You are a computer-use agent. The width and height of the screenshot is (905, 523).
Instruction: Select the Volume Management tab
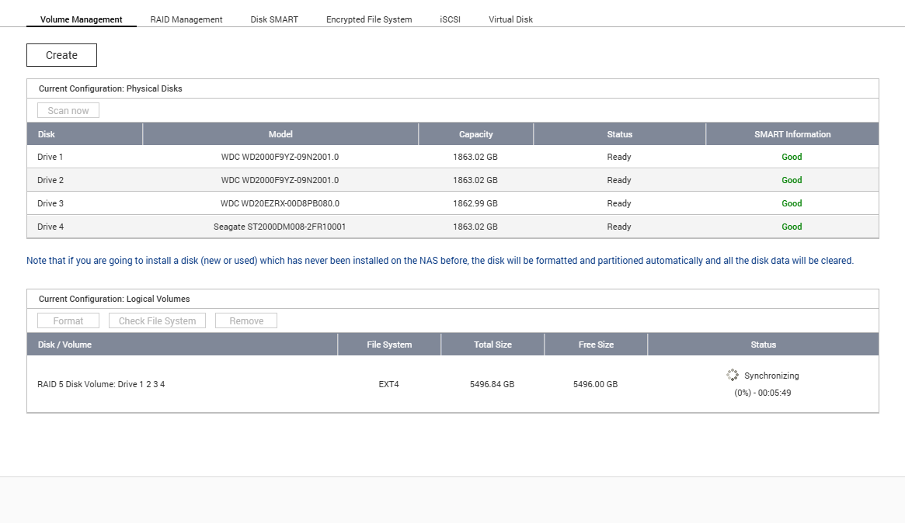[x=82, y=19]
